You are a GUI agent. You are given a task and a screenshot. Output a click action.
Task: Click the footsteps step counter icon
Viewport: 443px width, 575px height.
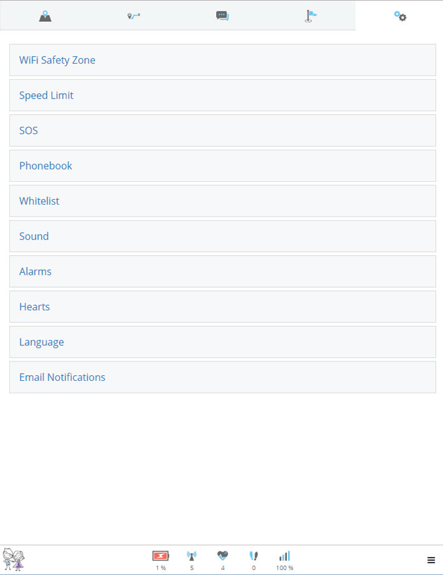[254, 556]
